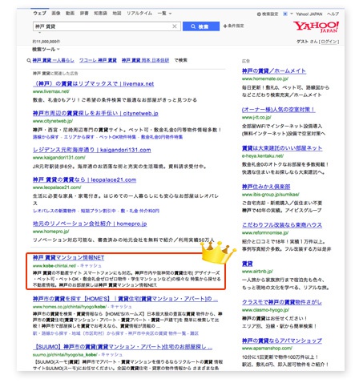The width and height of the screenshot is (363, 391).
Task: Open sidebar ad クラスモで神戸の賃貸物件さがし
Action: click(282, 302)
